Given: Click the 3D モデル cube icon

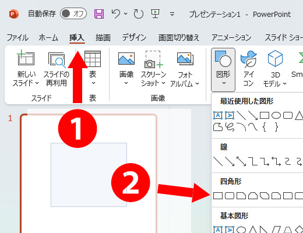Looking at the screenshot, I should [x=275, y=58].
